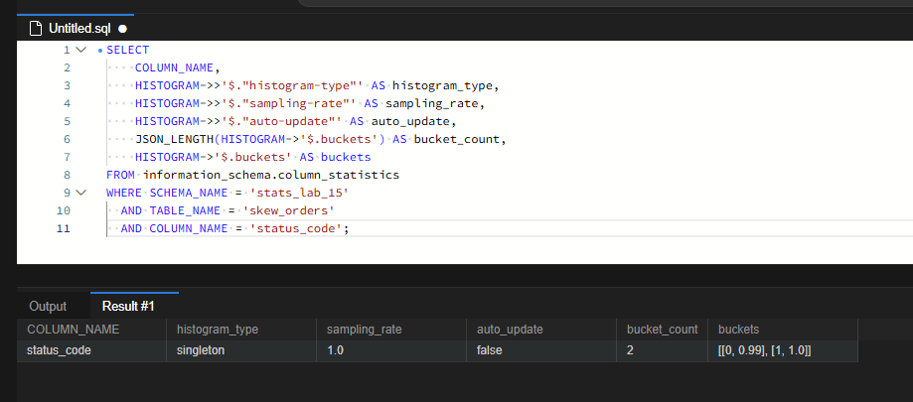The width and height of the screenshot is (913, 402).
Task: Select the singleton result cell
Action: [241, 350]
